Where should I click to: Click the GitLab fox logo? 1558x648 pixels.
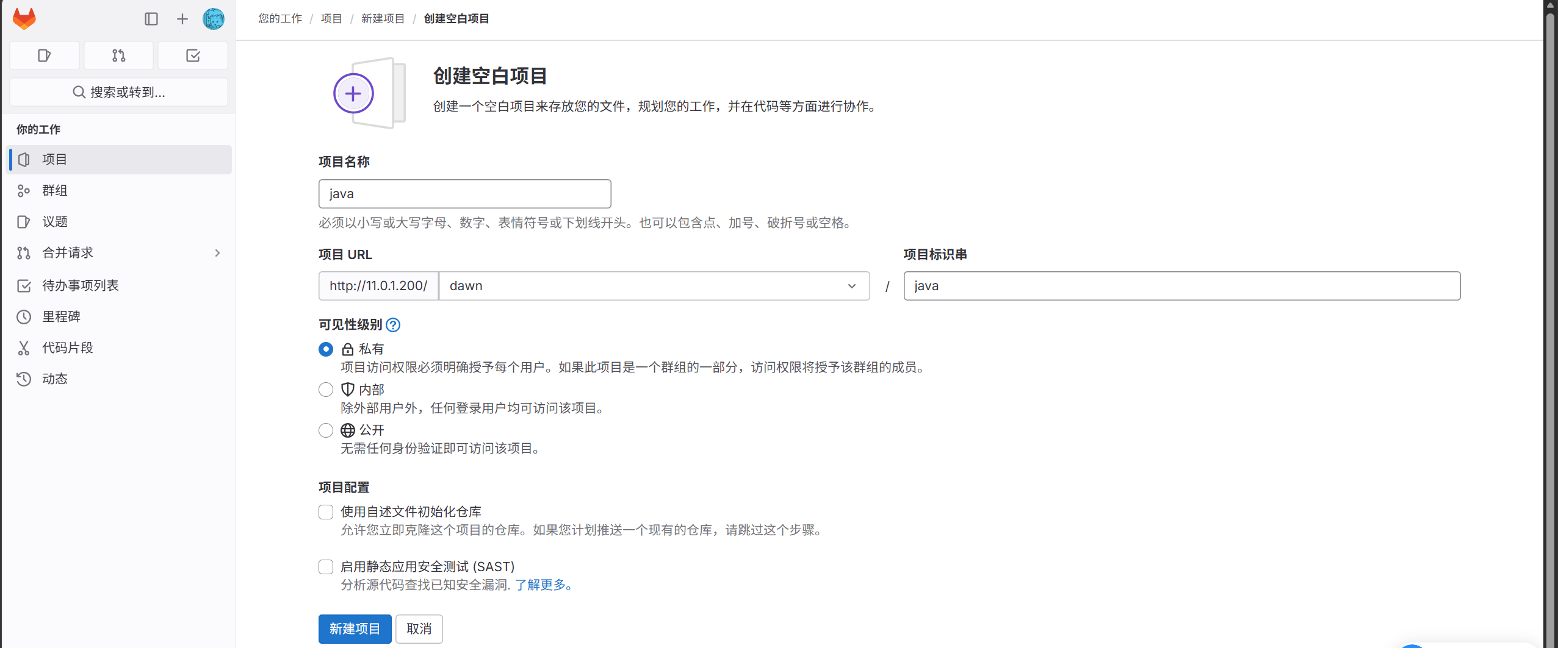[24, 19]
